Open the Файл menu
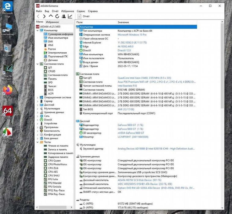This screenshot has height=214, width=232. click(39, 11)
